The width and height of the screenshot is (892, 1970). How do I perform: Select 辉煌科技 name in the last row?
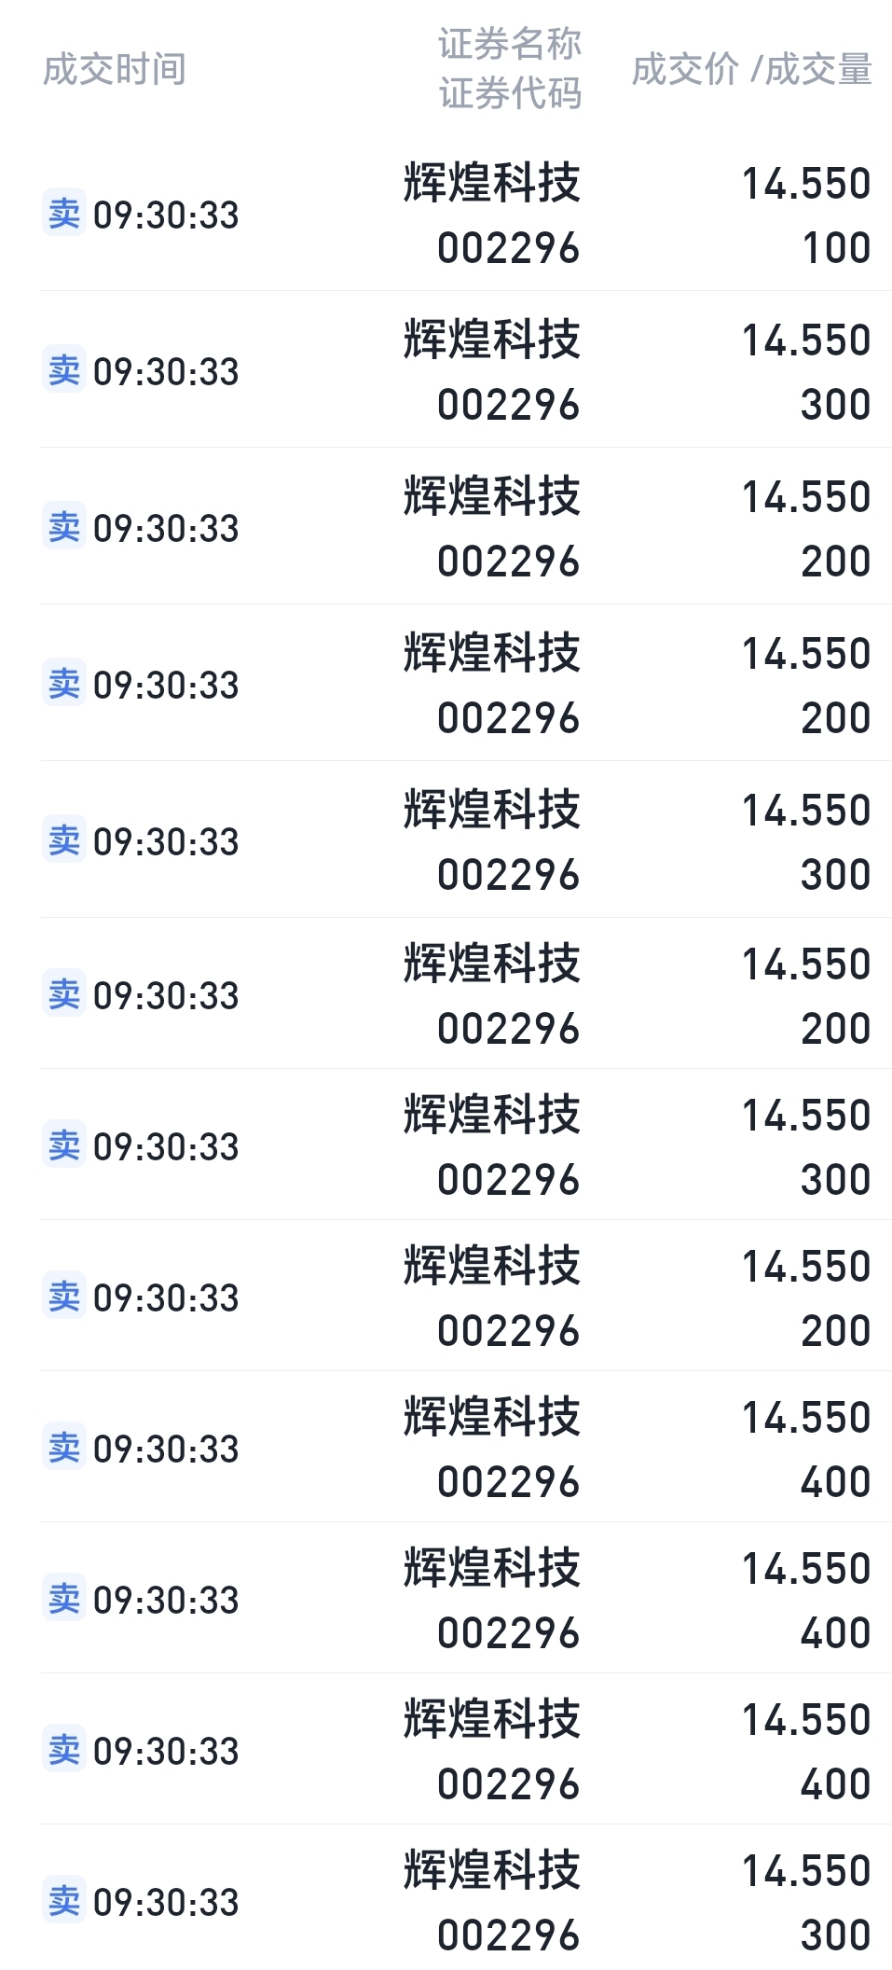491,1870
